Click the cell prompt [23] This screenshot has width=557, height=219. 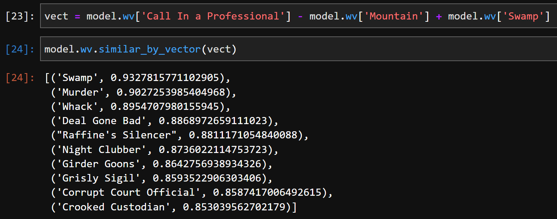18,16
